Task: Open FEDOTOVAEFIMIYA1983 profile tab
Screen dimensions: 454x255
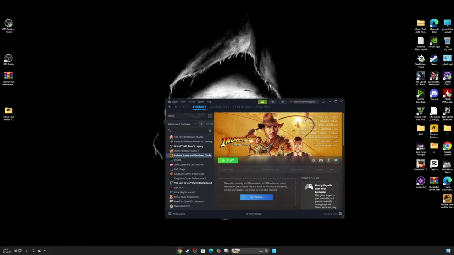Action: [251, 107]
